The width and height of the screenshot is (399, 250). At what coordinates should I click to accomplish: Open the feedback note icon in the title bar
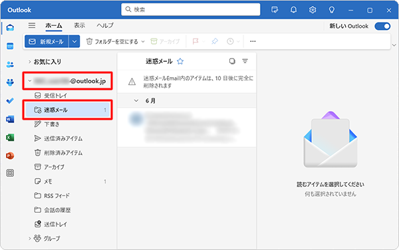(x=275, y=10)
